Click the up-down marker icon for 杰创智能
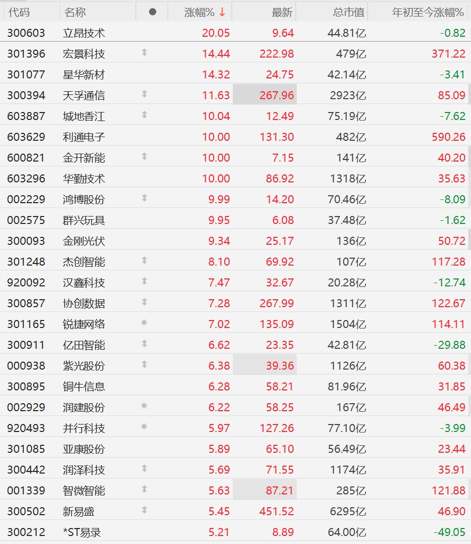Image resolution: width=471 pixels, height=544 pixels. (144, 261)
